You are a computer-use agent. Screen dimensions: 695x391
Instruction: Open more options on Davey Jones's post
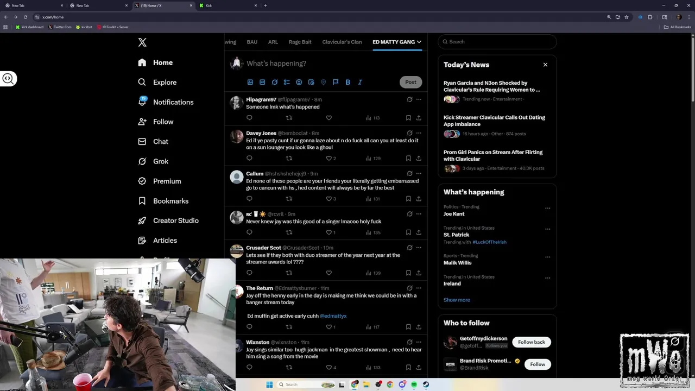419,133
